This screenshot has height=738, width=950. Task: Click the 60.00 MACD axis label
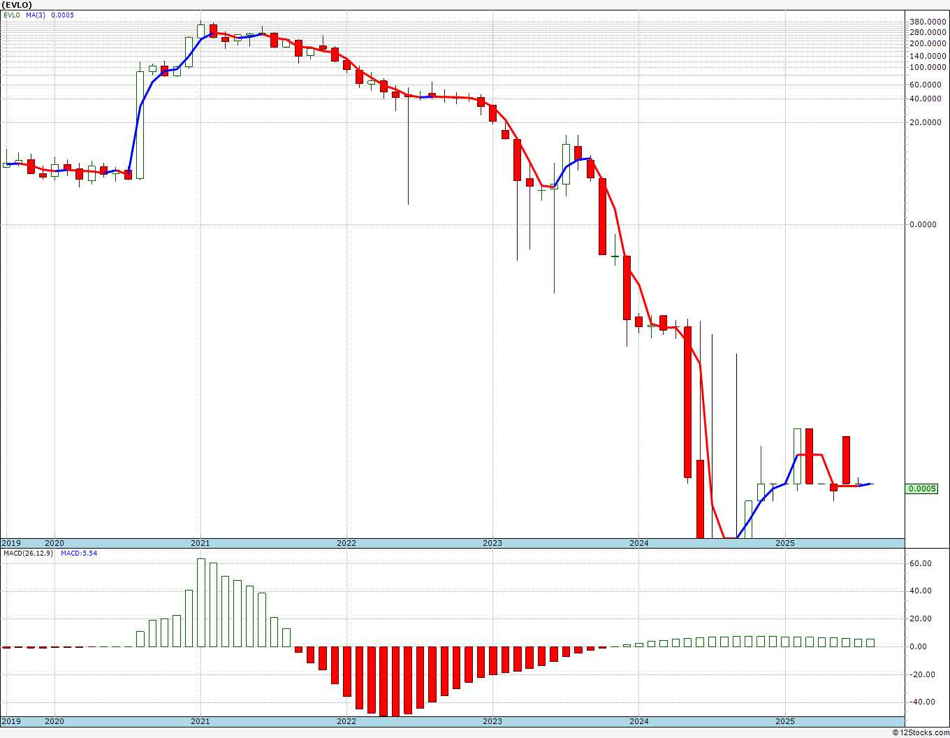coord(921,563)
